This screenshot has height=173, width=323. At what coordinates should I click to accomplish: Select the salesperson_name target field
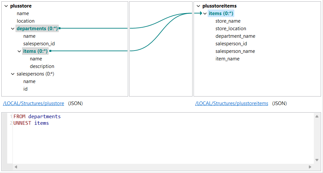point(235,51)
